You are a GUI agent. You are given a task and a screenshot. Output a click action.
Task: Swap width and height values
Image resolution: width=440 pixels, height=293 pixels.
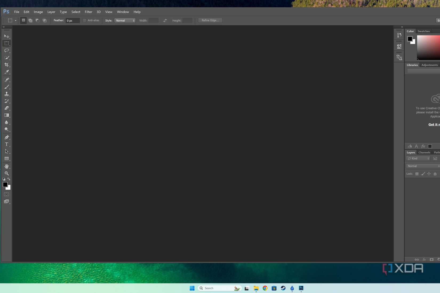click(x=165, y=21)
